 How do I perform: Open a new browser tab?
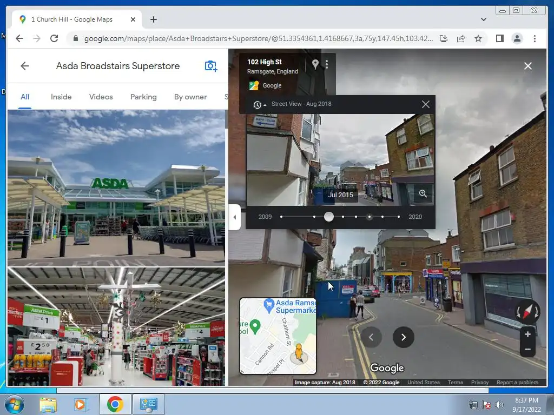[153, 19]
